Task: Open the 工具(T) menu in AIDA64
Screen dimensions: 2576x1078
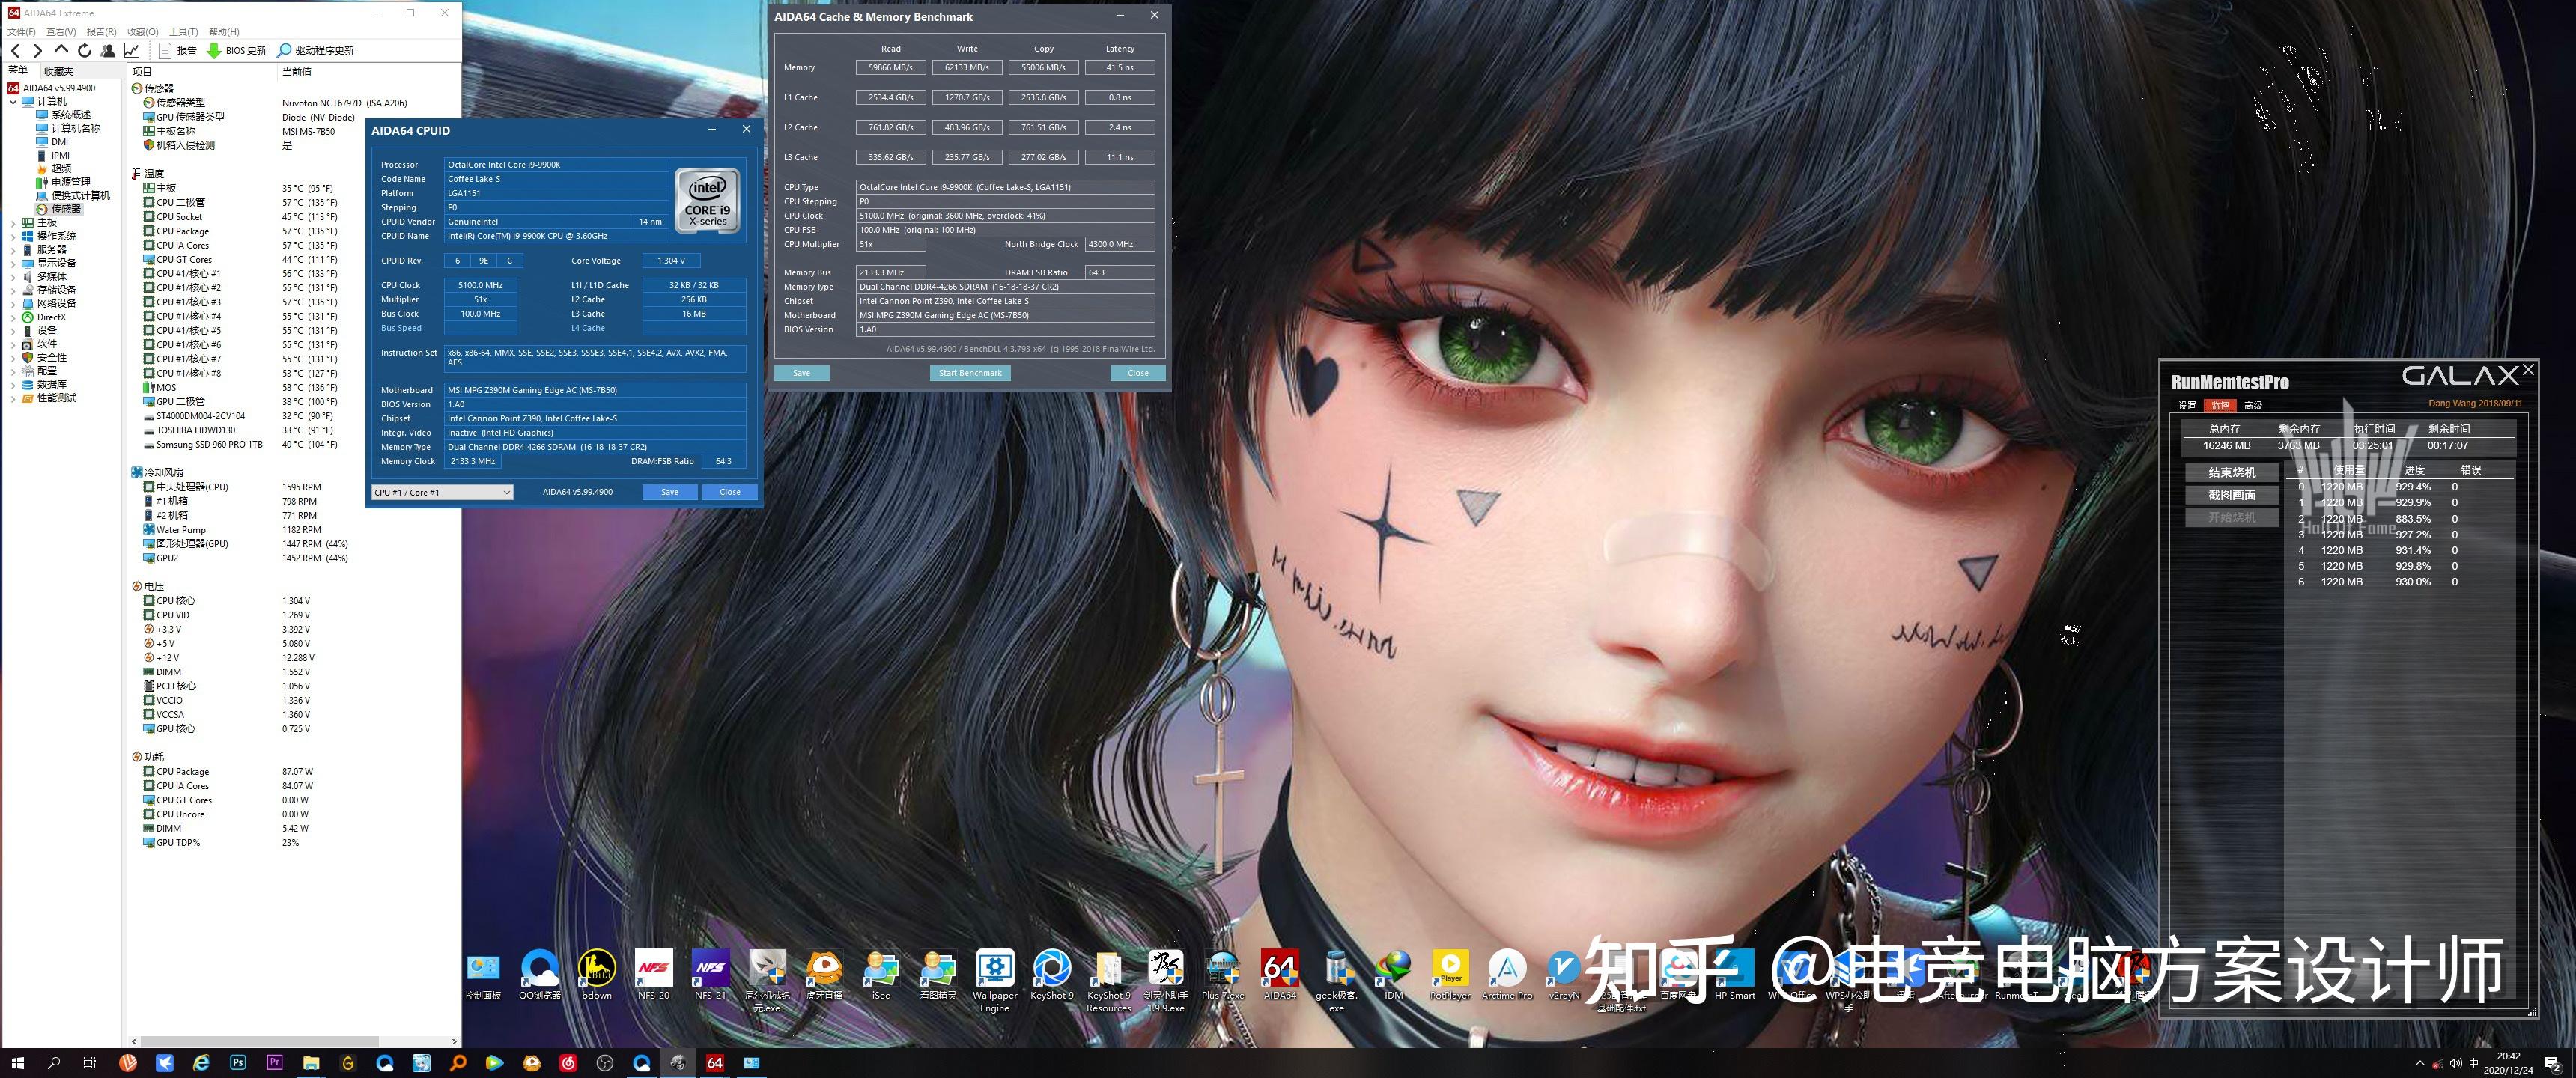Action: (x=183, y=32)
